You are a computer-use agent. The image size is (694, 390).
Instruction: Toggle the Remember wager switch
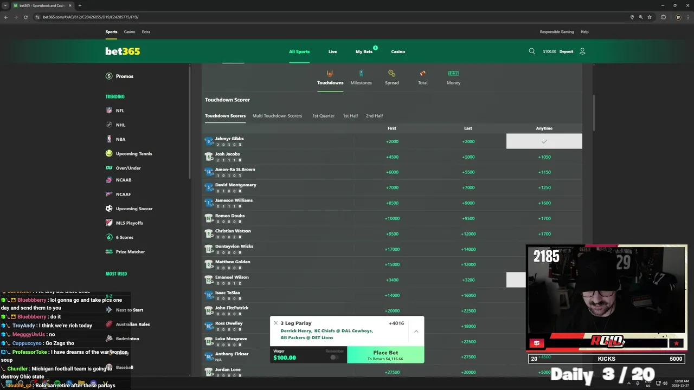click(x=334, y=357)
